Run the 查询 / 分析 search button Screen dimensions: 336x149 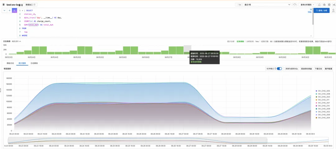pyautogui.click(x=321, y=11)
